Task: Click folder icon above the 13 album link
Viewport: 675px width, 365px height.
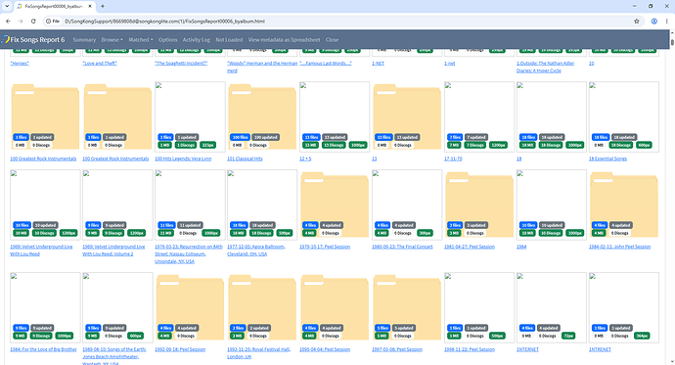Action: [407, 116]
